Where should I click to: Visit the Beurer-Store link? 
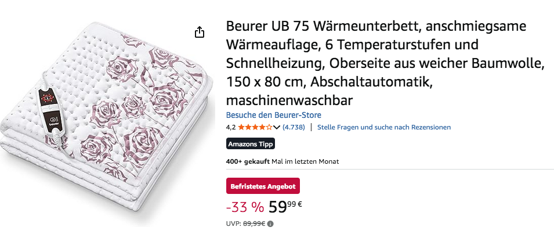273,115
